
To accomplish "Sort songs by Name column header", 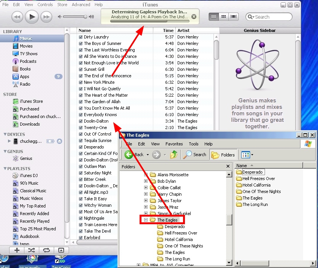I will pos(115,30).
